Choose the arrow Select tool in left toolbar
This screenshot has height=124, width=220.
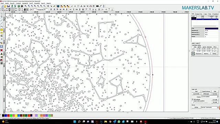coord(1,14)
